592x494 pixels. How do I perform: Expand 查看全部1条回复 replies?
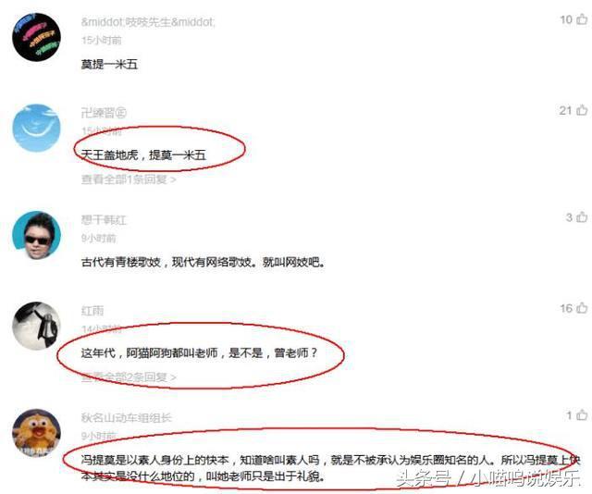coord(129,179)
